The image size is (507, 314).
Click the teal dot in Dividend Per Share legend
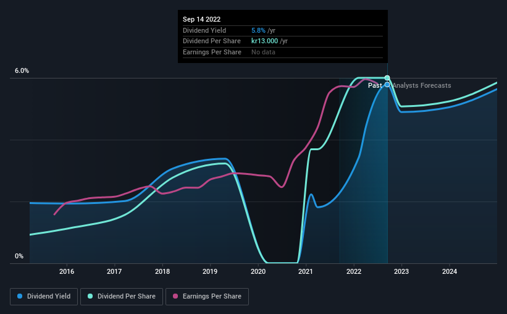[x=90, y=296]
